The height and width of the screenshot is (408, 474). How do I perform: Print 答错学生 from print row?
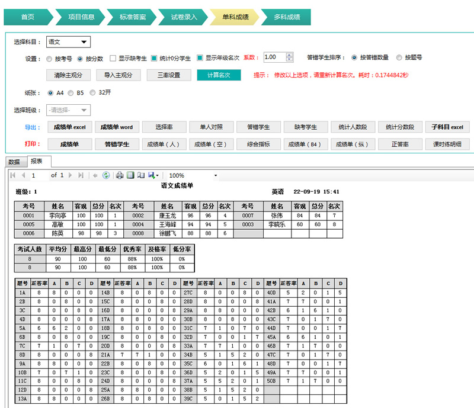coord(117,144)
